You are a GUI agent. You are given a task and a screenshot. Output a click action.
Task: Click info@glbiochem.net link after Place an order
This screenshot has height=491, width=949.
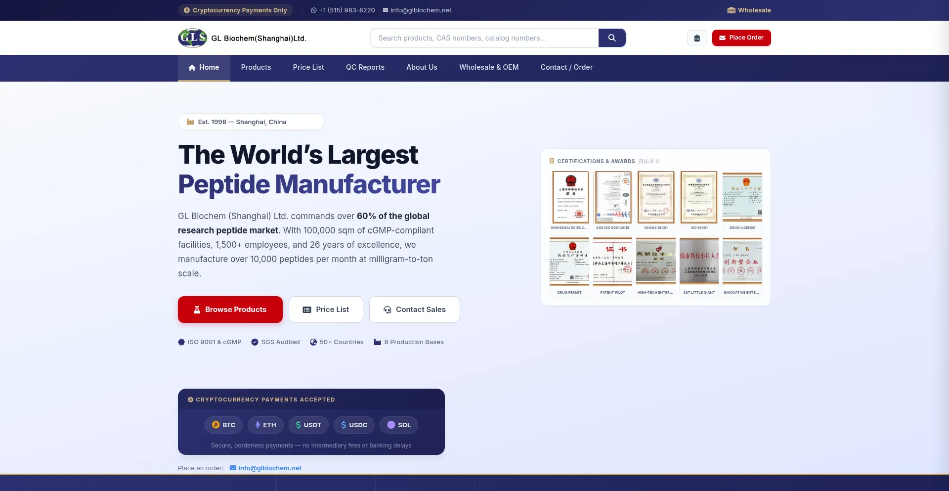265,468
